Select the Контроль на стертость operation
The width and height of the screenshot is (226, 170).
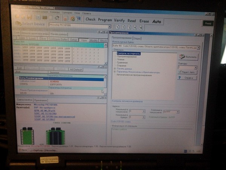[128, 54]
